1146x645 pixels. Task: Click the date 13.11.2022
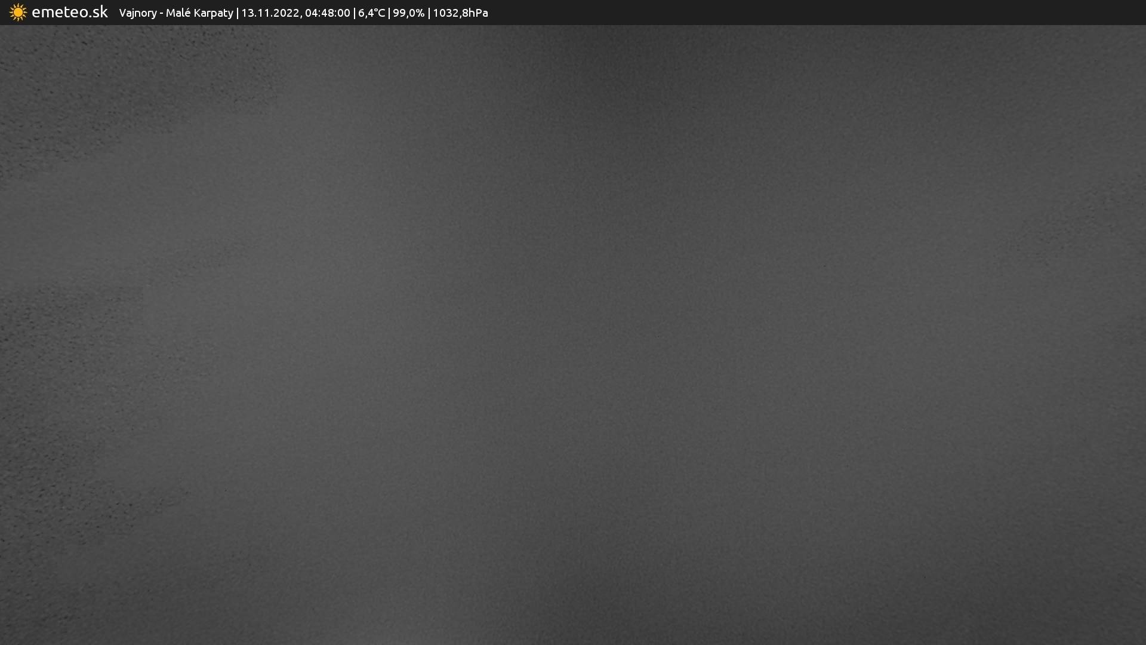pyautogui.click(x=270, y=13)
